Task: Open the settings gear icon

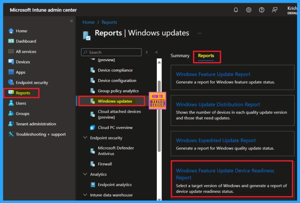Action: pyautogui.click(x=248, y=10)
